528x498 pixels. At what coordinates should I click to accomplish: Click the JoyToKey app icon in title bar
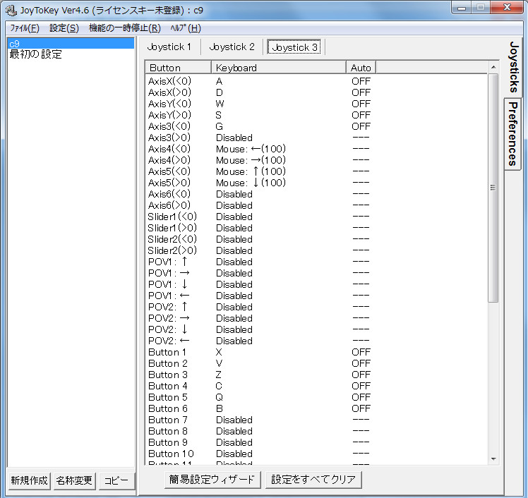[x=11, y=11]
